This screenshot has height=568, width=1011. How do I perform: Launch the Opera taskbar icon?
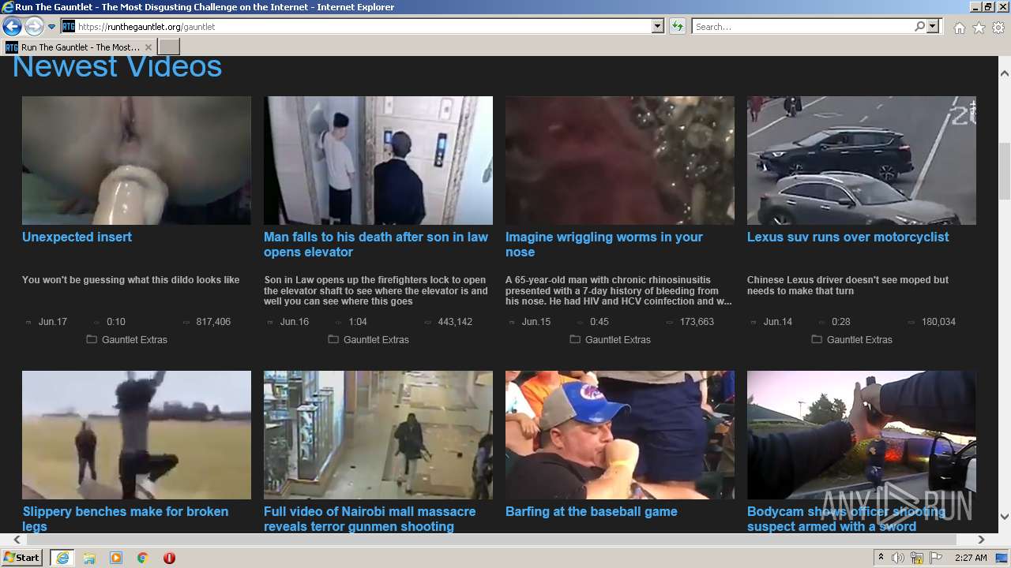[x=169, y=558]
